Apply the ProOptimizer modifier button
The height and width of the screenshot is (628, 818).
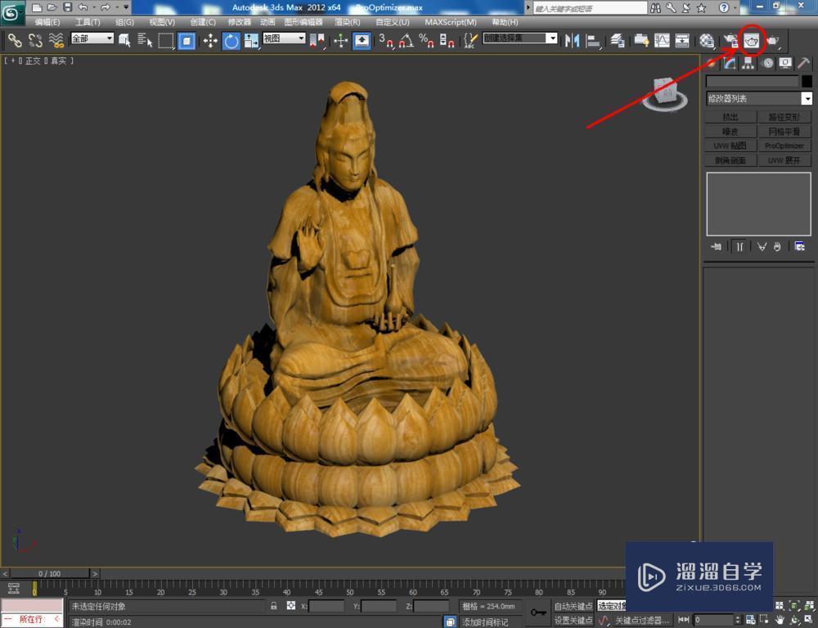pos(784,146)
